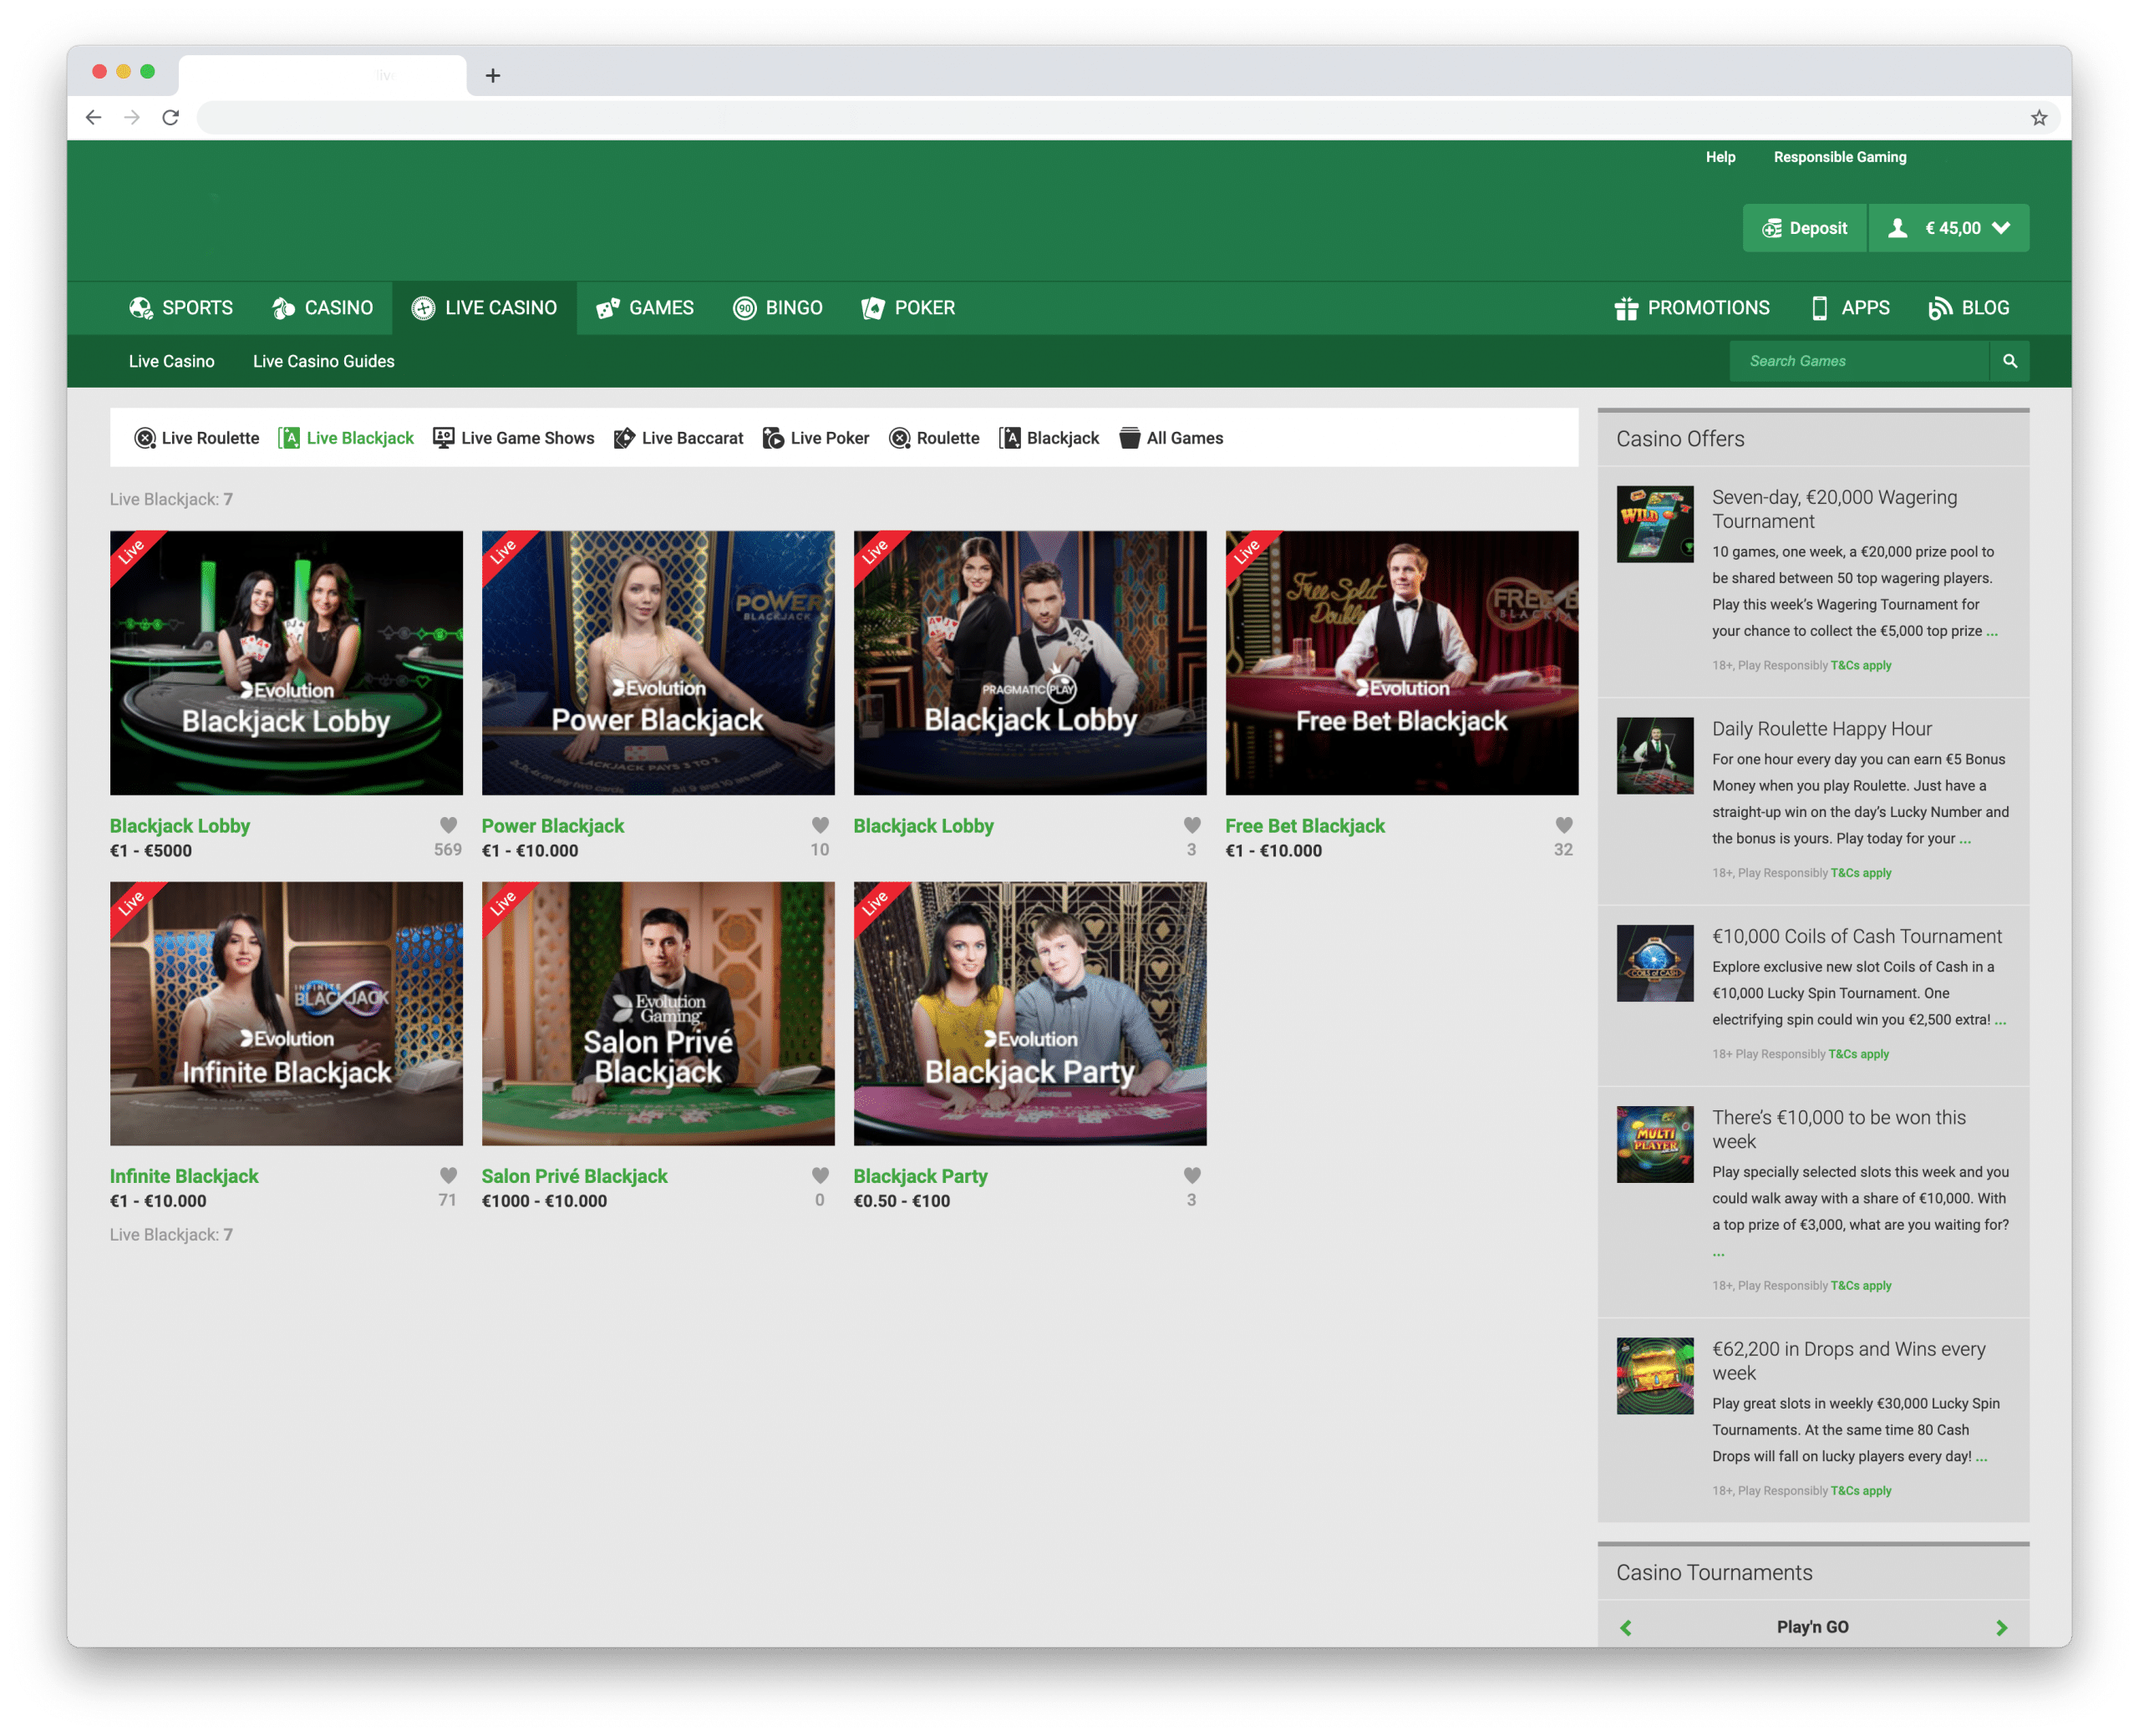Favorite Free Bet Blackjack using its heart
This screenshot has width=2139, height=1736.
[1564, 825]
